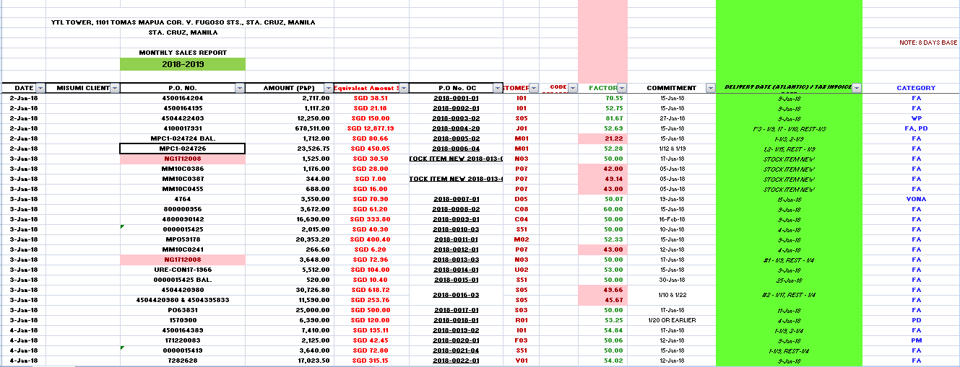Click the underlined 2018-0001-01 entry
The height and width of the screenshot is (367, 960).
tap(456, 98)
